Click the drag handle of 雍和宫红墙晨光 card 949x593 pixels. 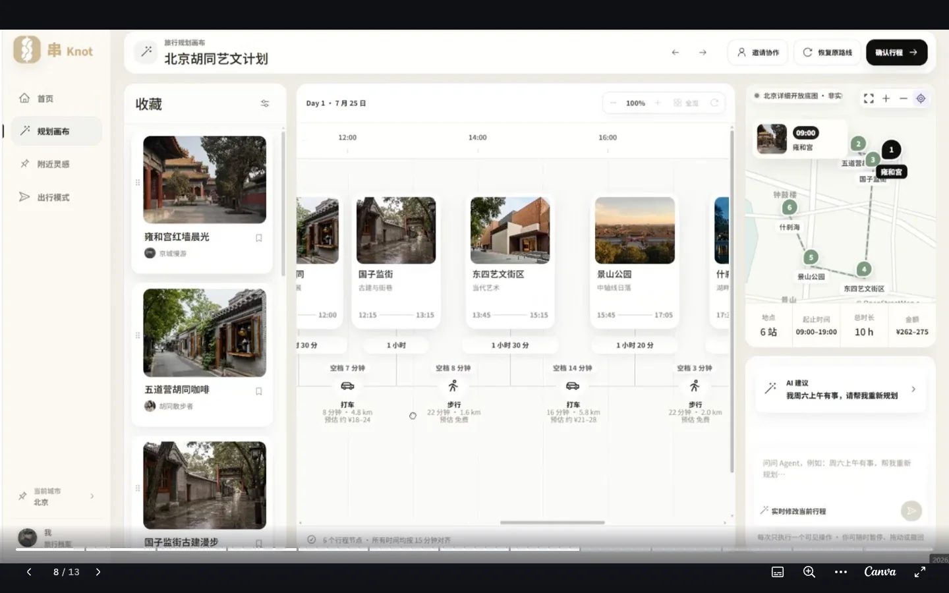(137, 183)
